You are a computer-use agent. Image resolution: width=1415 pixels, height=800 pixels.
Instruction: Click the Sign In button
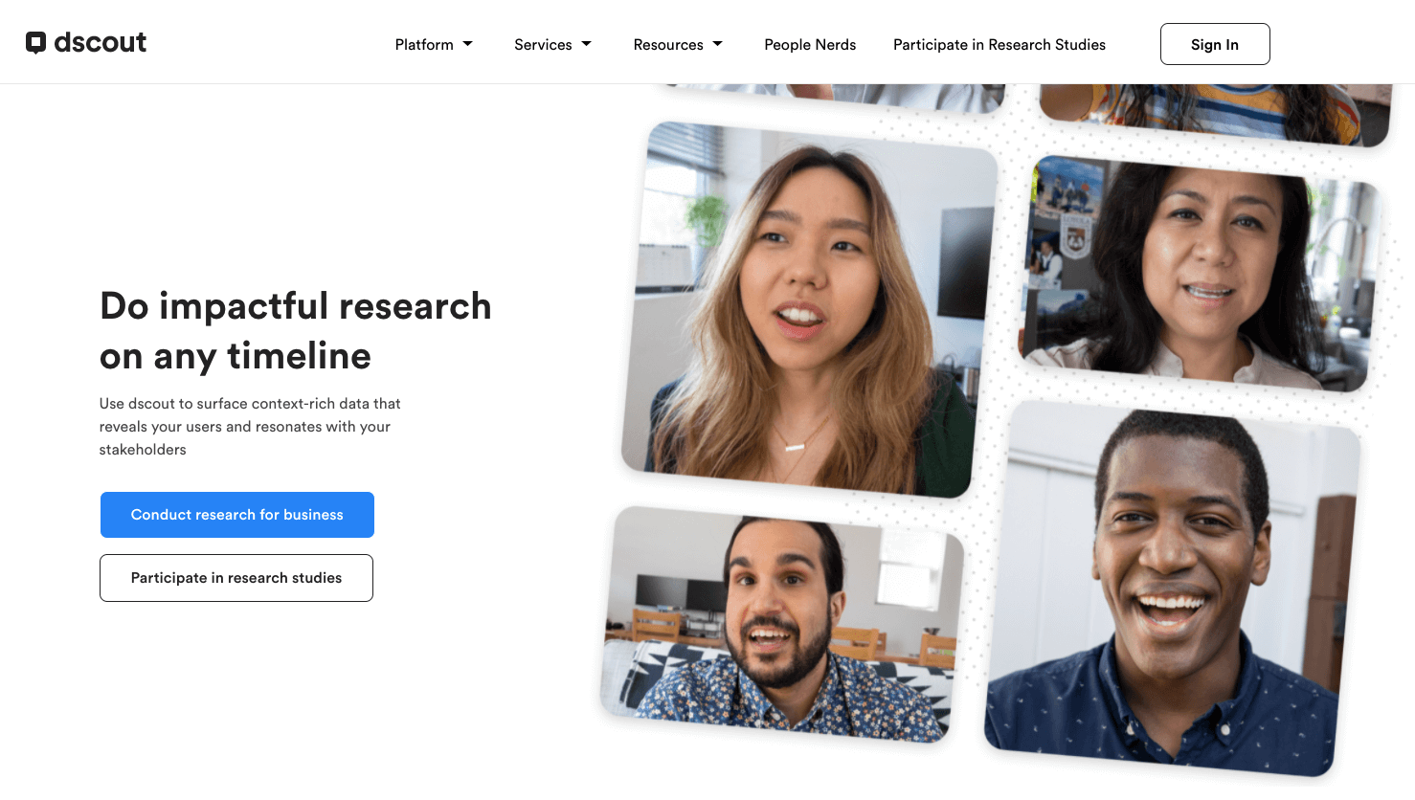tap(1214, 44)
